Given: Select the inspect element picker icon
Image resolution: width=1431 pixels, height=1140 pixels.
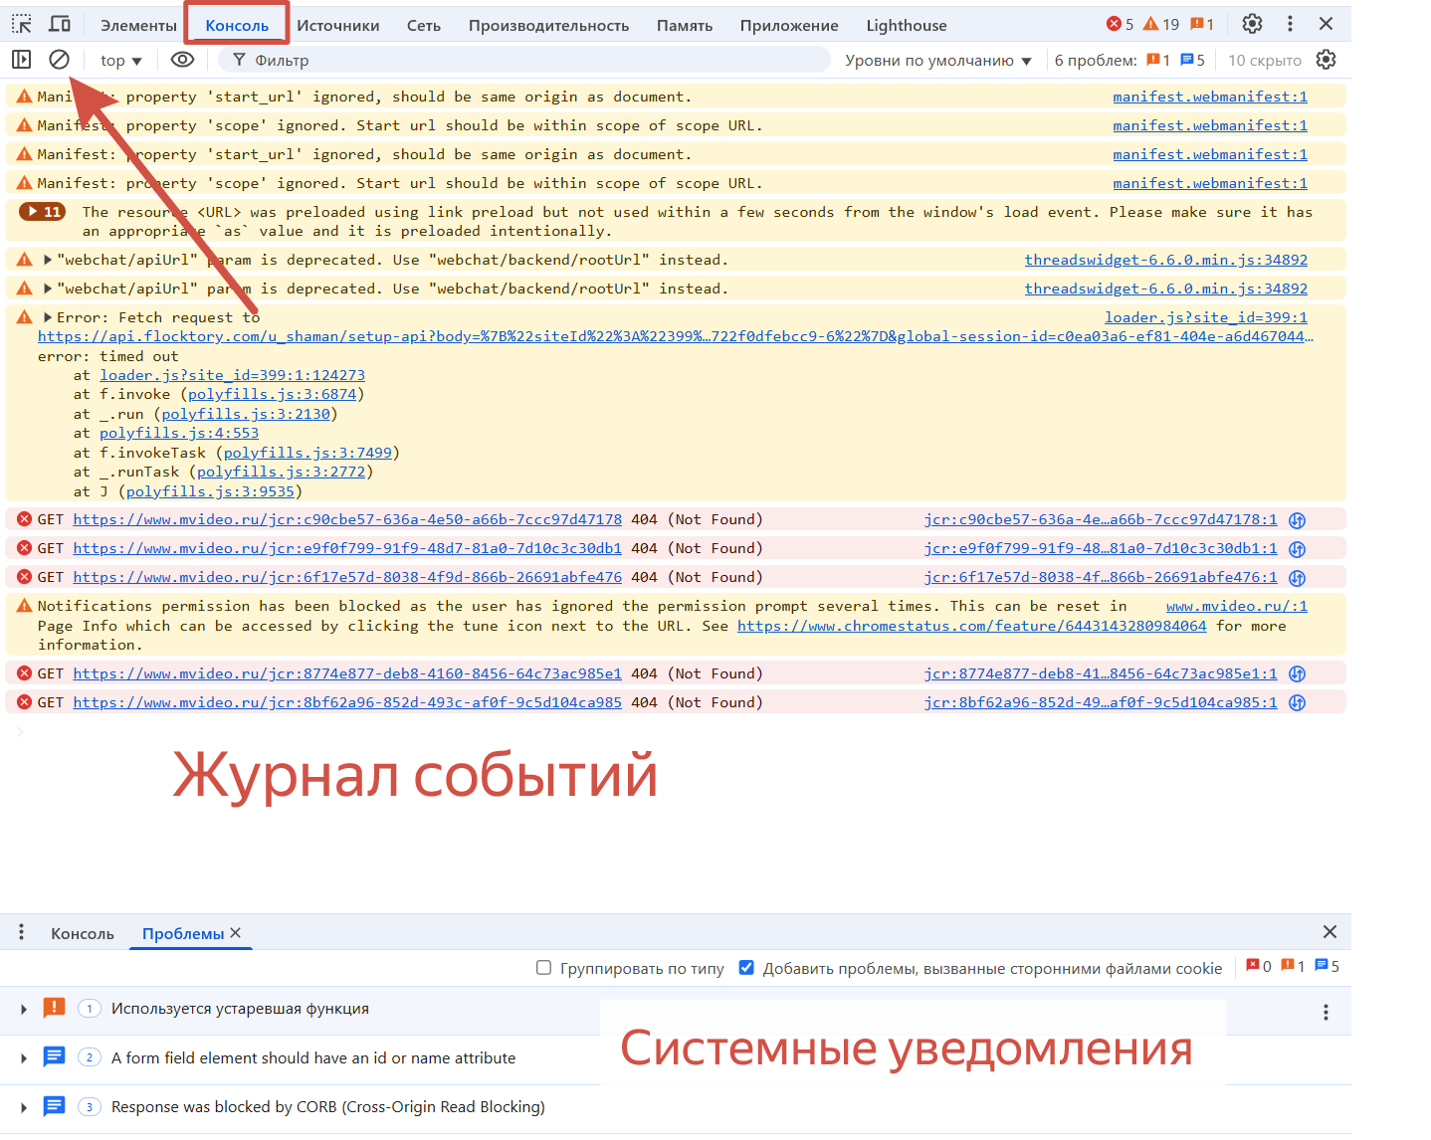Looking at the screenshot, I should tap(22, 24).
